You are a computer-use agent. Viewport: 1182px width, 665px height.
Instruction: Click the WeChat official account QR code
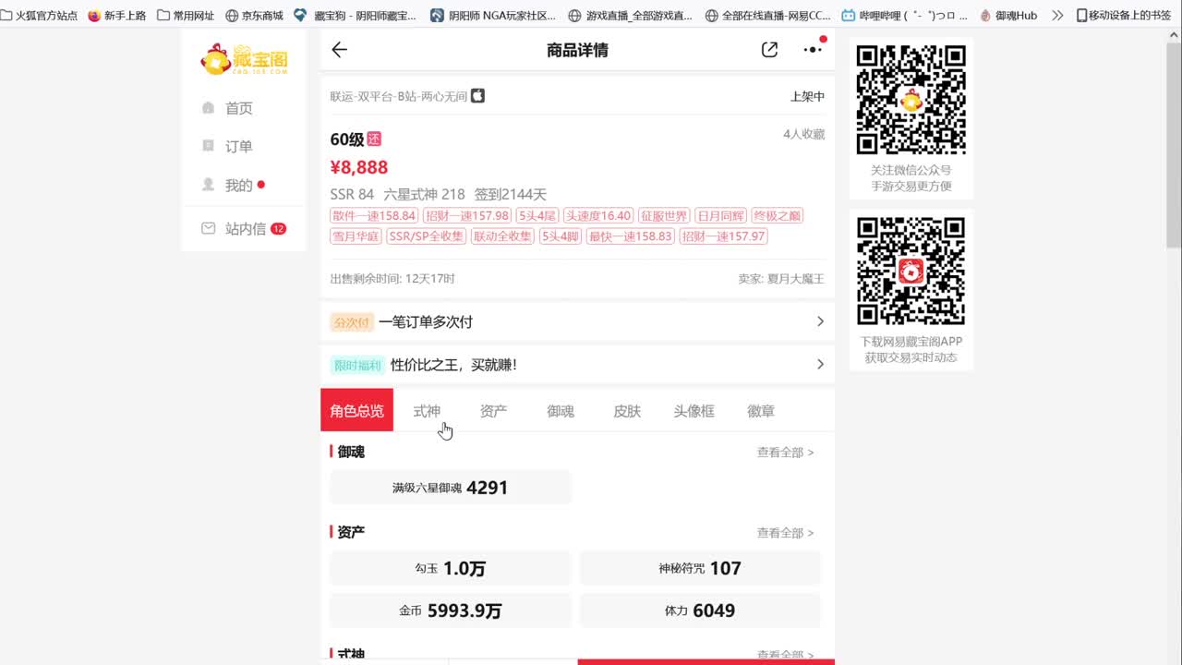911,99
